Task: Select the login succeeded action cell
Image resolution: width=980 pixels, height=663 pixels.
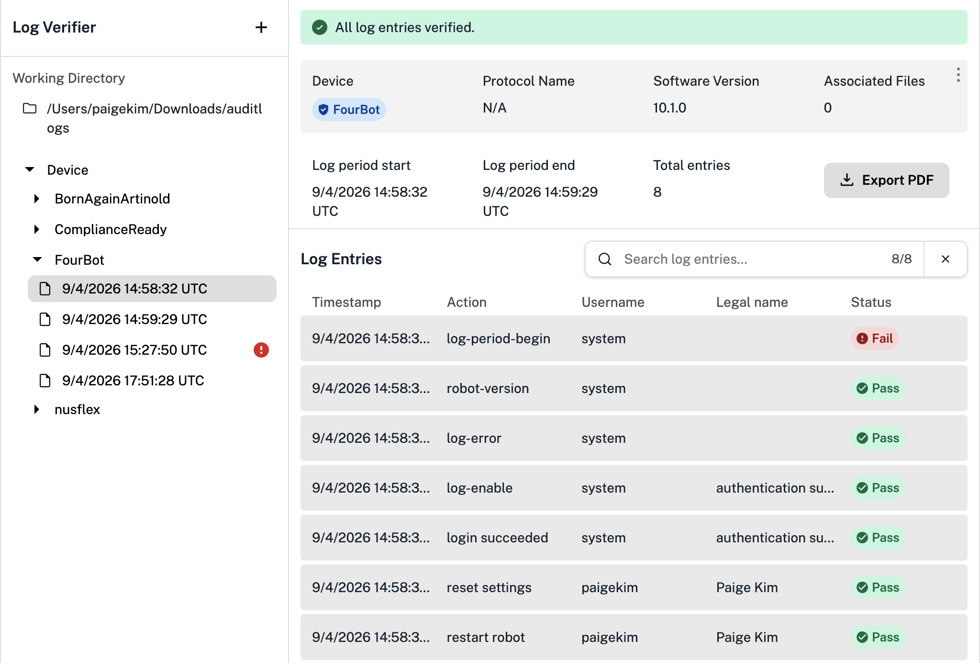Action: pos(497,538)
